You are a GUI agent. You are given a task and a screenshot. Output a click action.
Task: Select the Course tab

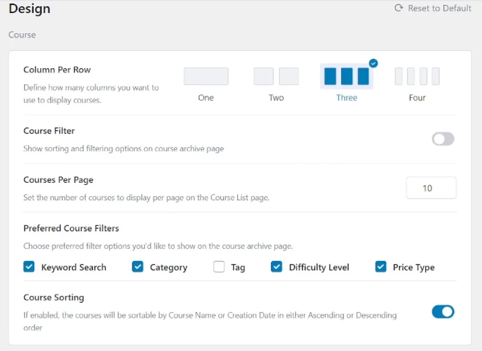(22, 35)
